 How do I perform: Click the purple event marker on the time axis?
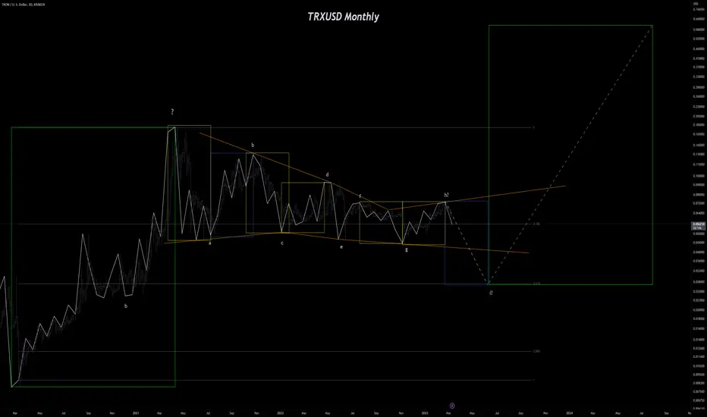click(452, 406)
